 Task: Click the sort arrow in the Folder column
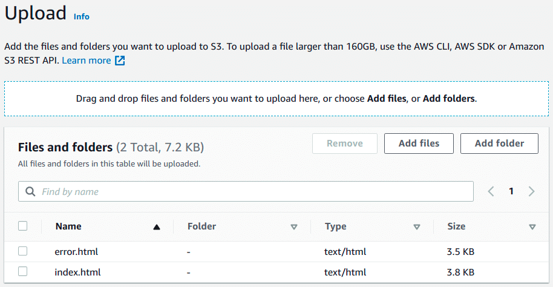coord(294,227)
